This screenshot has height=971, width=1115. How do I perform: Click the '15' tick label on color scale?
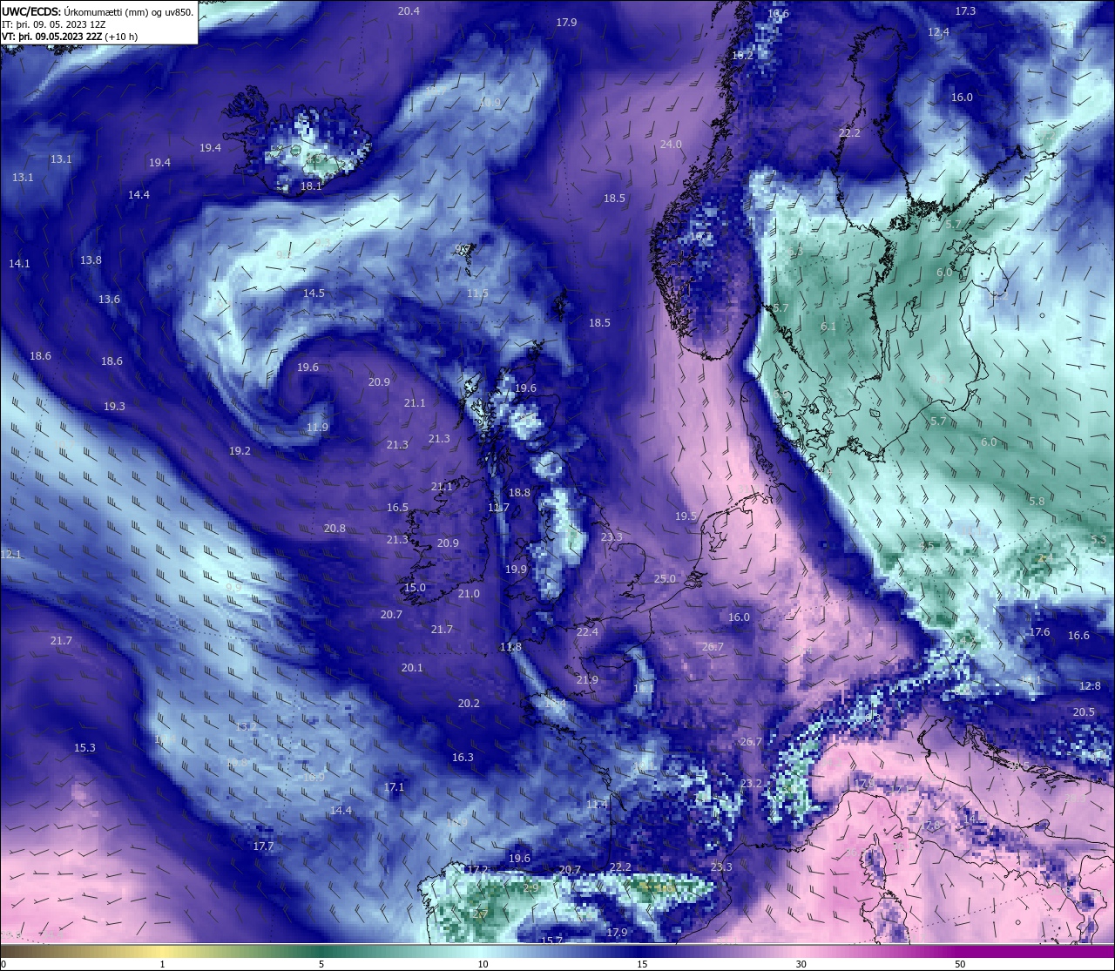pos(641,964)
